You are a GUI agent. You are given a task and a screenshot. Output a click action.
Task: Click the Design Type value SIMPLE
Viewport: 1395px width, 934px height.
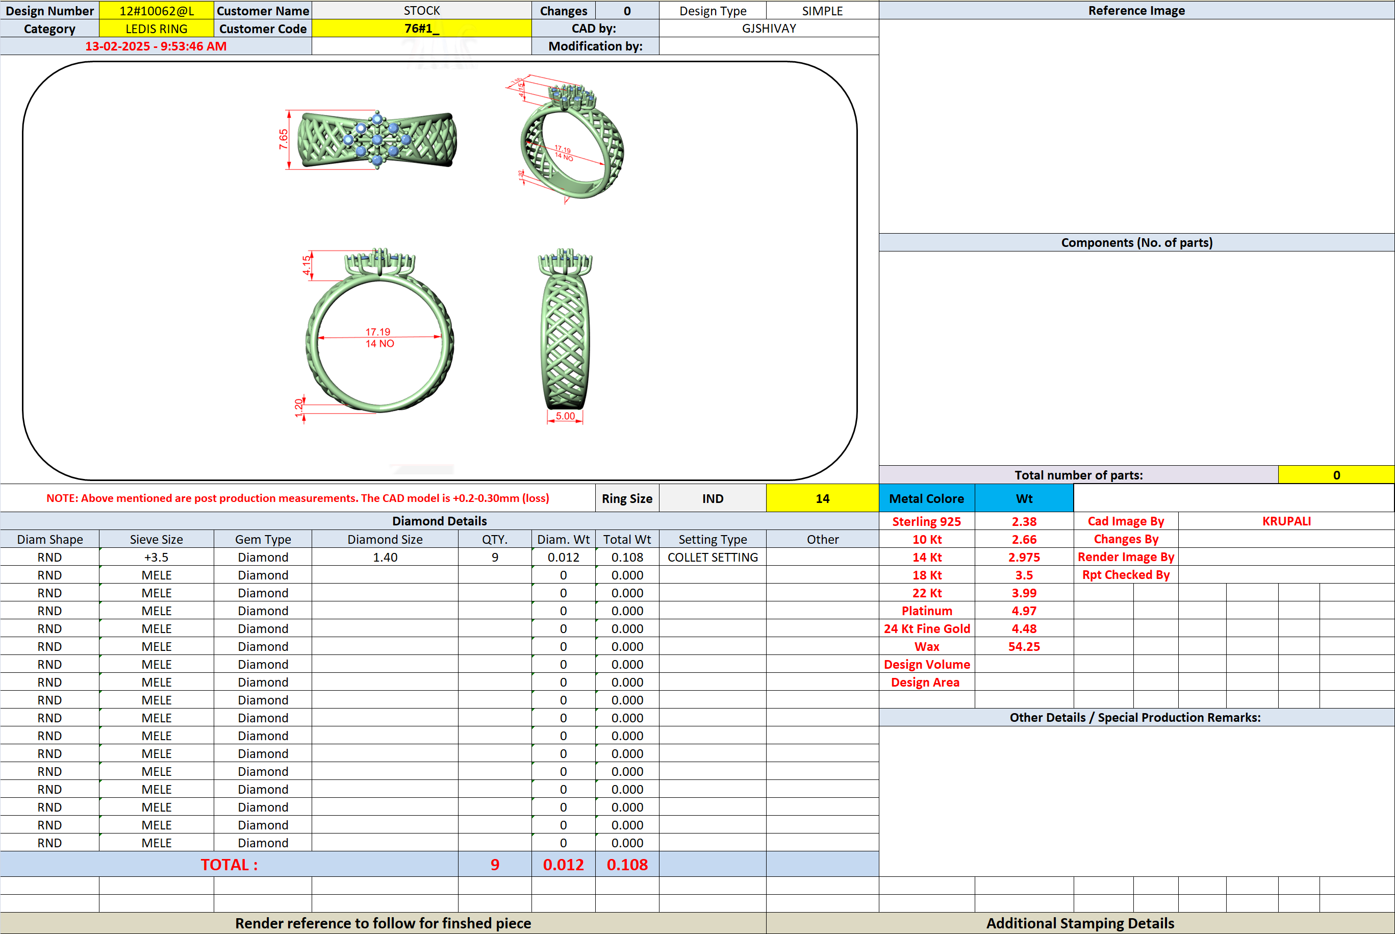[822, 11]
